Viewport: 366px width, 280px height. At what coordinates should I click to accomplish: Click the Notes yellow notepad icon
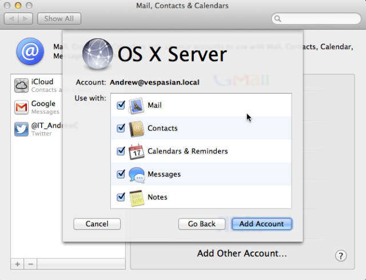[137, 198]
